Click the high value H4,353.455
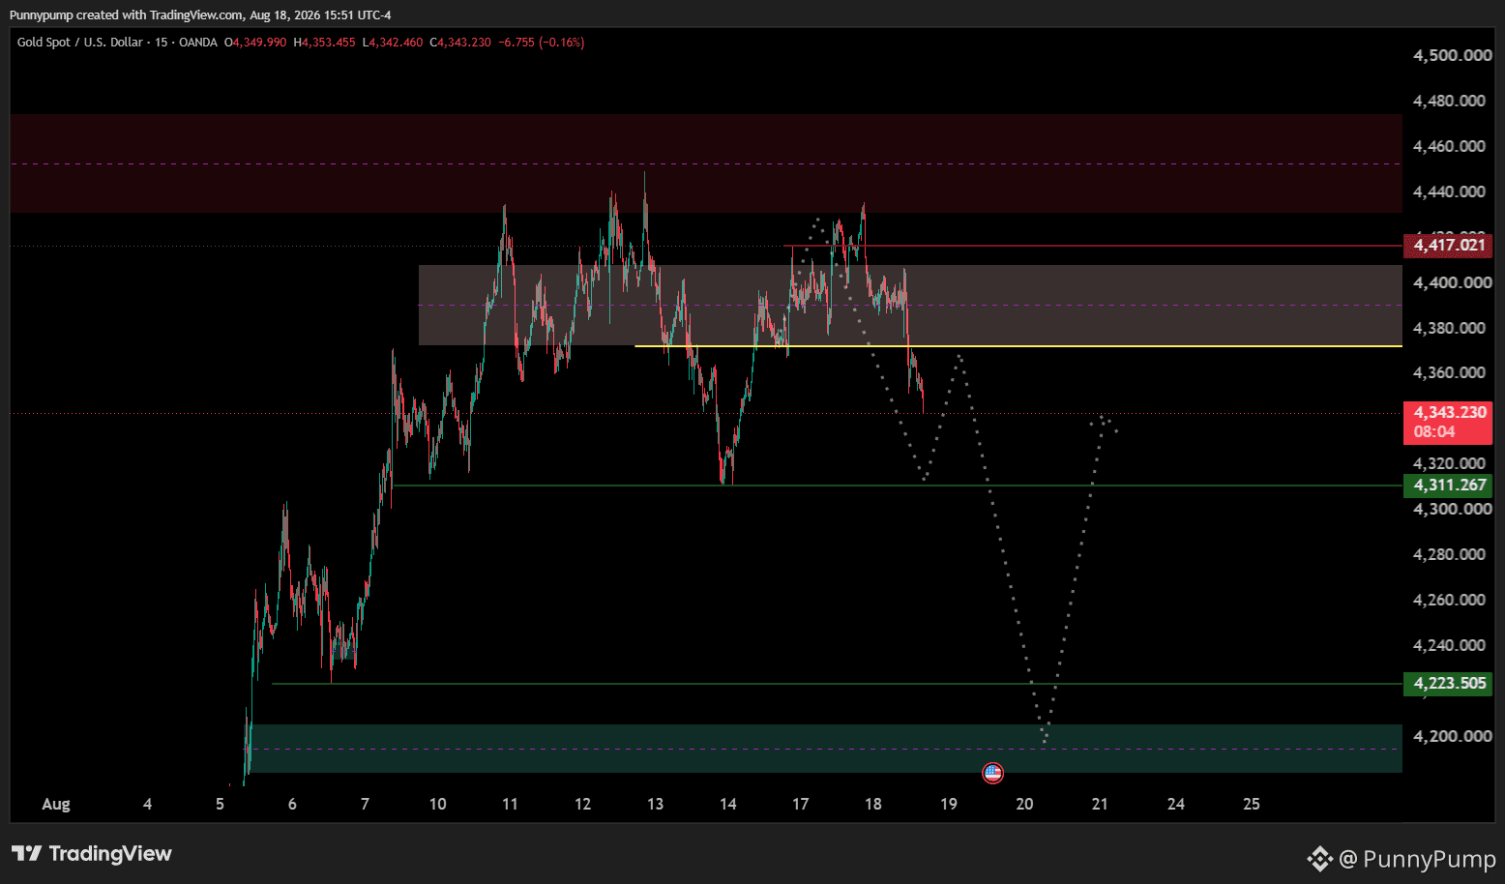This screenshot has width=1505, height=884. pyautogui.click(x=325, y=43)
